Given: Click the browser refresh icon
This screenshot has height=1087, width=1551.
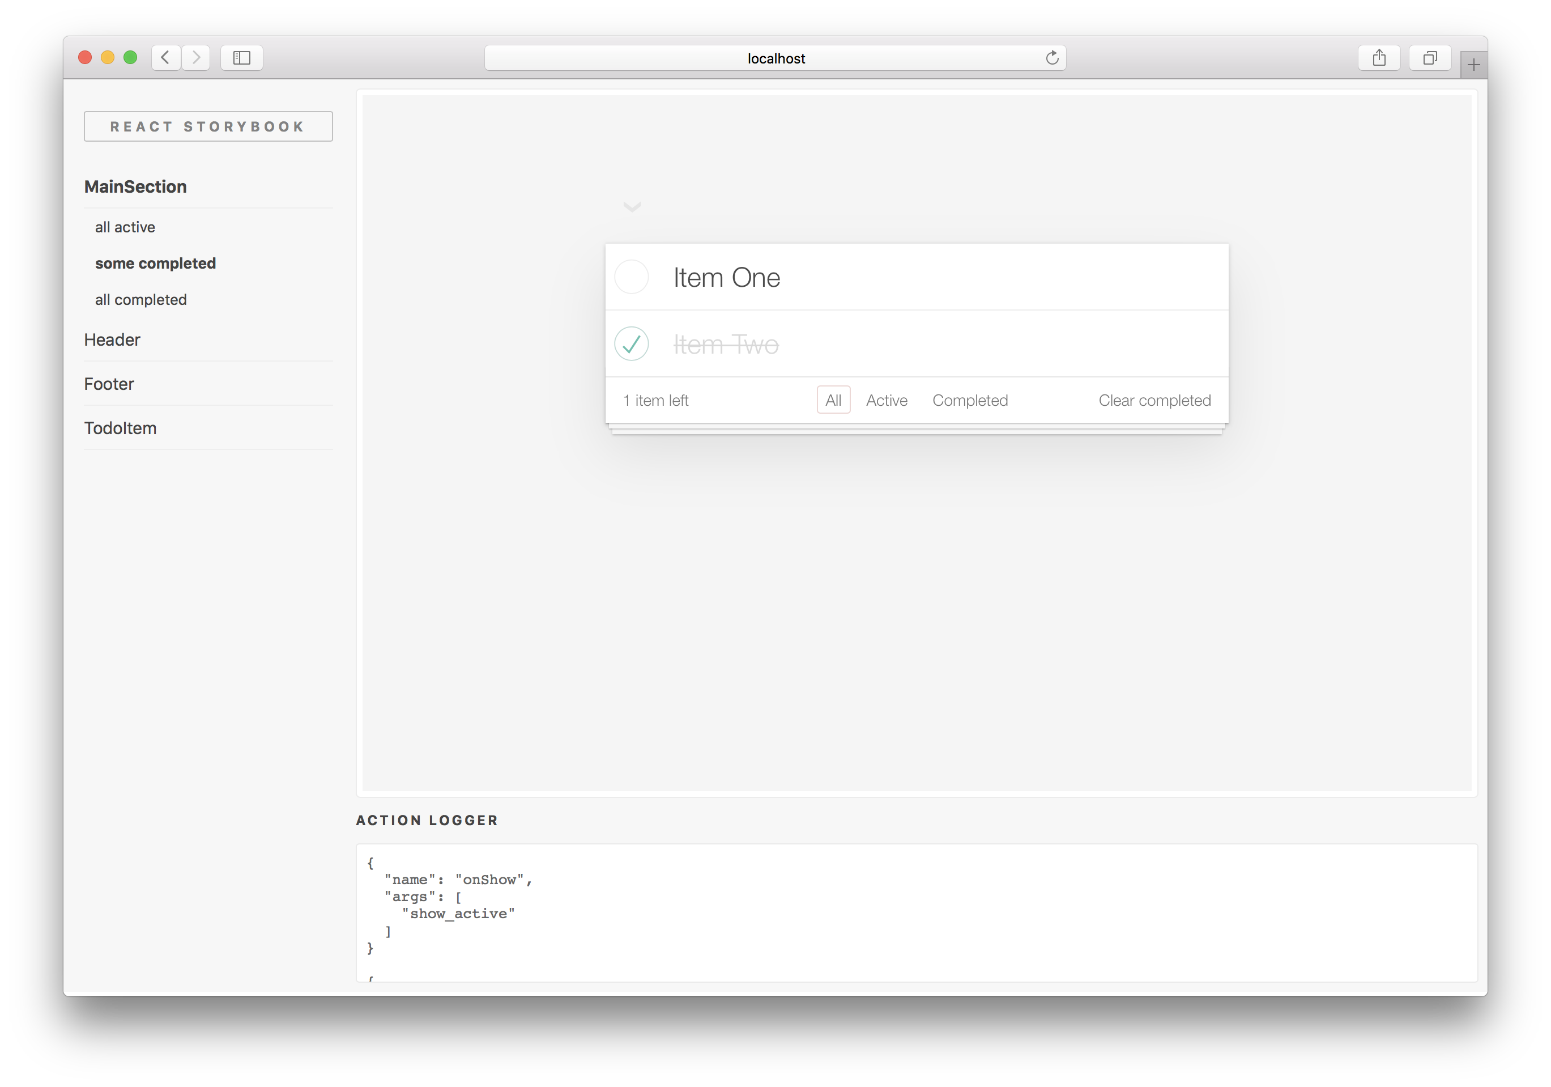Looking at the screenshot, I should click(x=1051, y=57).
